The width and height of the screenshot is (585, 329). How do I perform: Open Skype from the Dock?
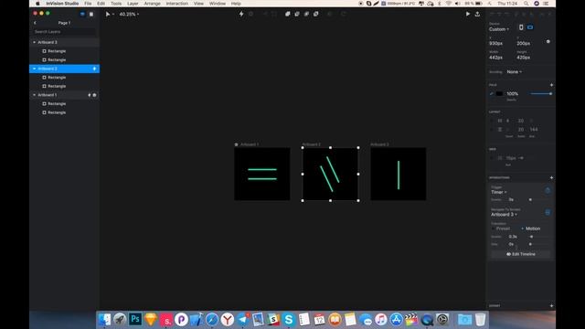tap(289, 319)
